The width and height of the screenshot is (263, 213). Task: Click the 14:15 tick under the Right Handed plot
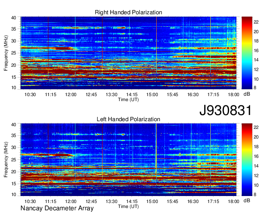tap(132, 95)
